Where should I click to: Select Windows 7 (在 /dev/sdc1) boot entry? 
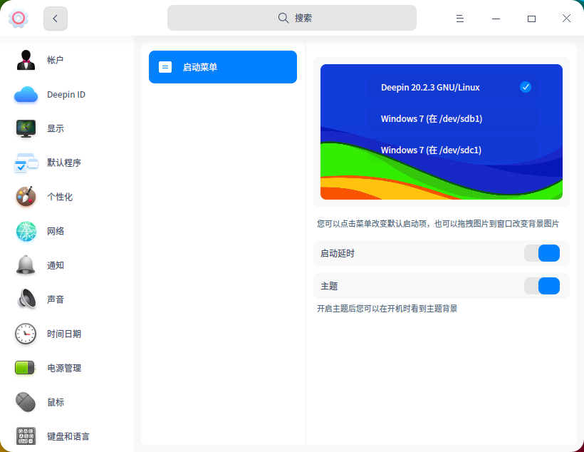452,150
